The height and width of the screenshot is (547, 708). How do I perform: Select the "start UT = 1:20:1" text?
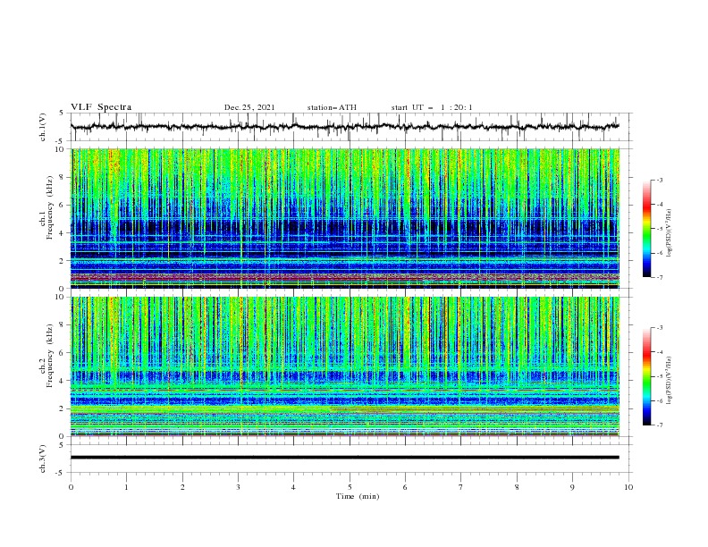(432, 107)
